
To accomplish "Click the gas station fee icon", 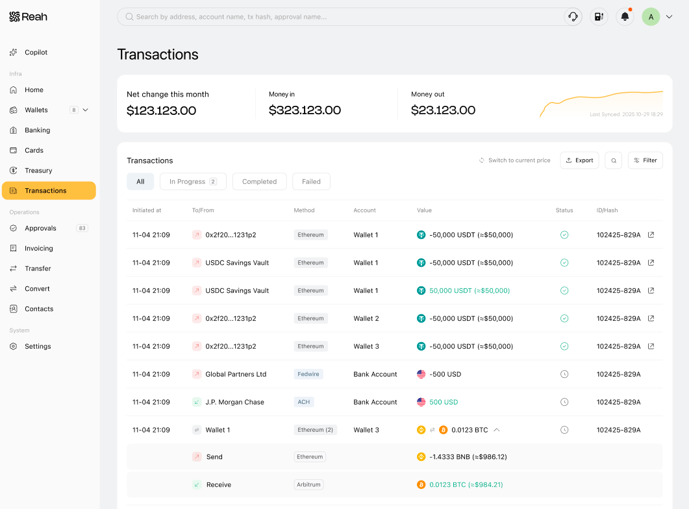I will 599,17.
